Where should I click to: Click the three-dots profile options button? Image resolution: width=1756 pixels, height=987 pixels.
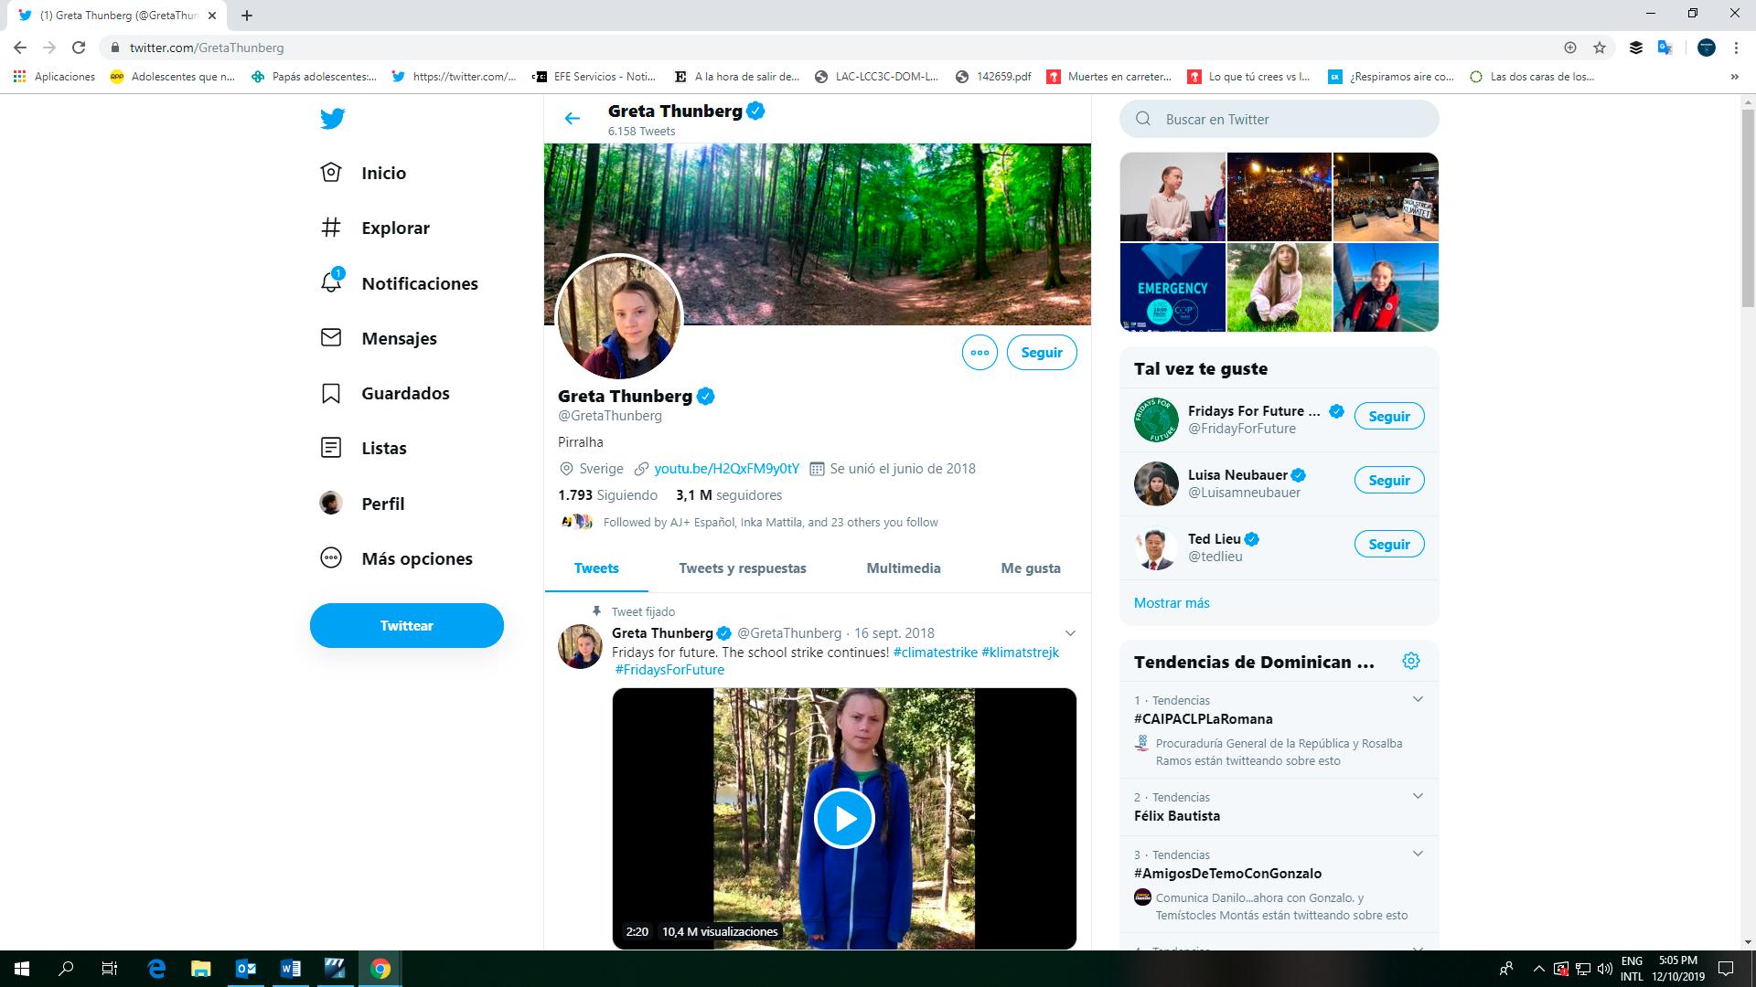point(980,353)
